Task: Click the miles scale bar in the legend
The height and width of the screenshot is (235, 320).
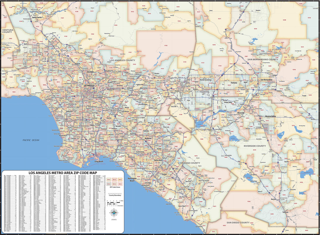Action: [113, 202]
